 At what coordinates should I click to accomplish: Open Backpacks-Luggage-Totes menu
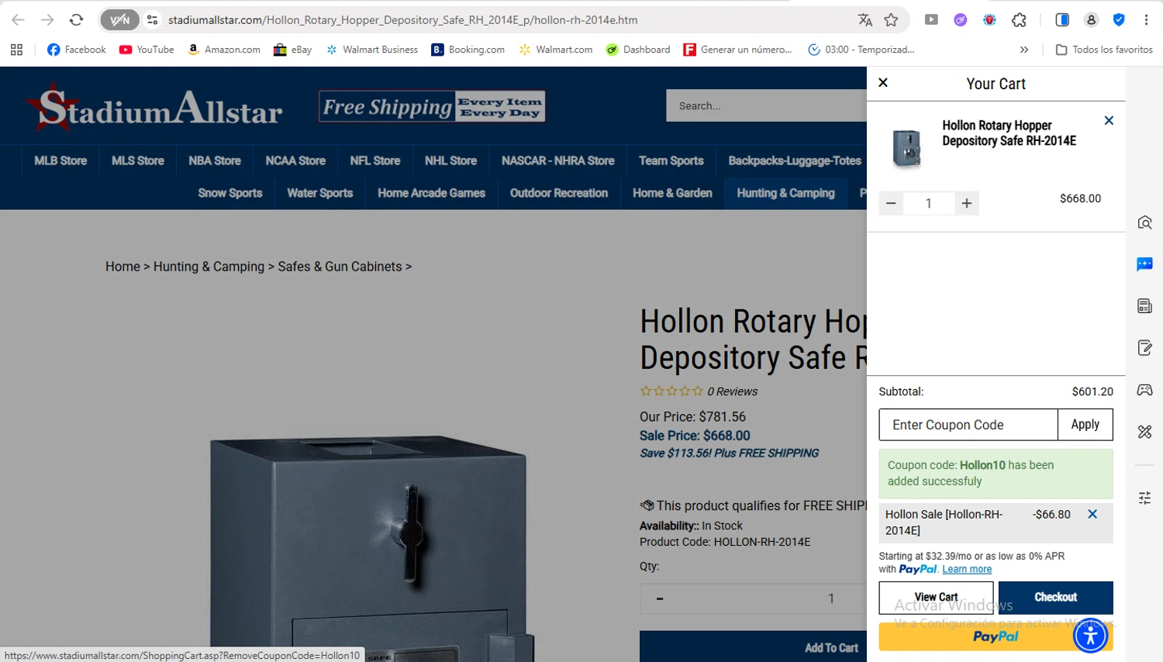795,160
